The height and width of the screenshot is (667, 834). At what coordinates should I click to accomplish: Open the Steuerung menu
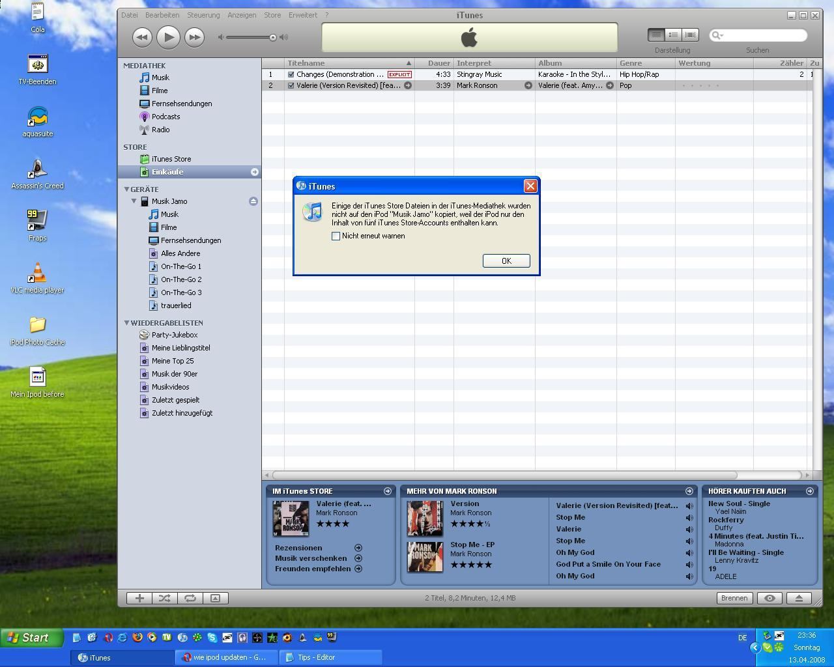pyautogui.click(x=203, y=15)
